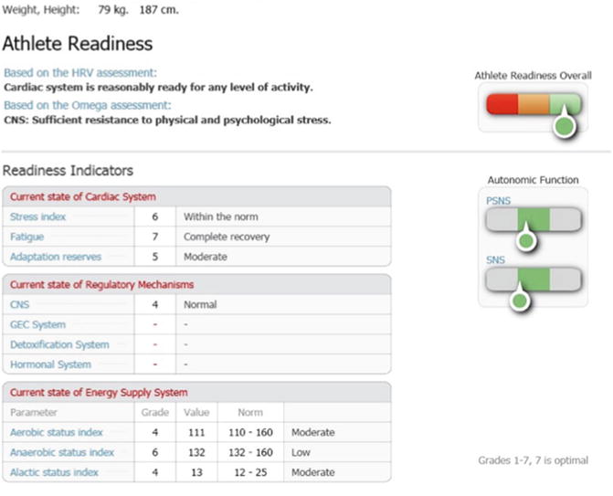Open the GEC System link

tap(37, 324)
